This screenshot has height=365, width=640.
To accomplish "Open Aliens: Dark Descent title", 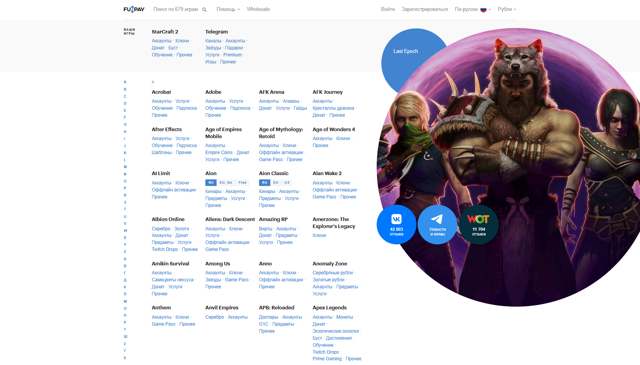I will (x=230, y=219).
